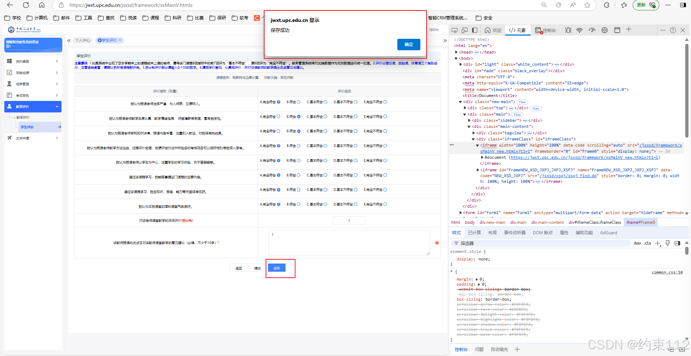Switch to DevTools 欢迎 tab
Viewport: 691px width, 356px height.
(493, 30)
